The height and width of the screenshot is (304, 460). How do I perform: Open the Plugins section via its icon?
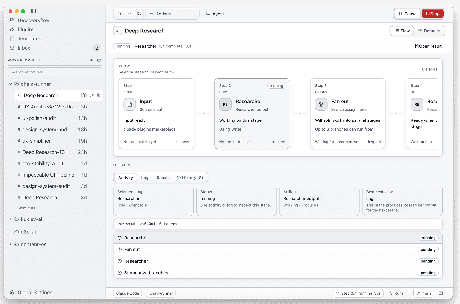12,29
